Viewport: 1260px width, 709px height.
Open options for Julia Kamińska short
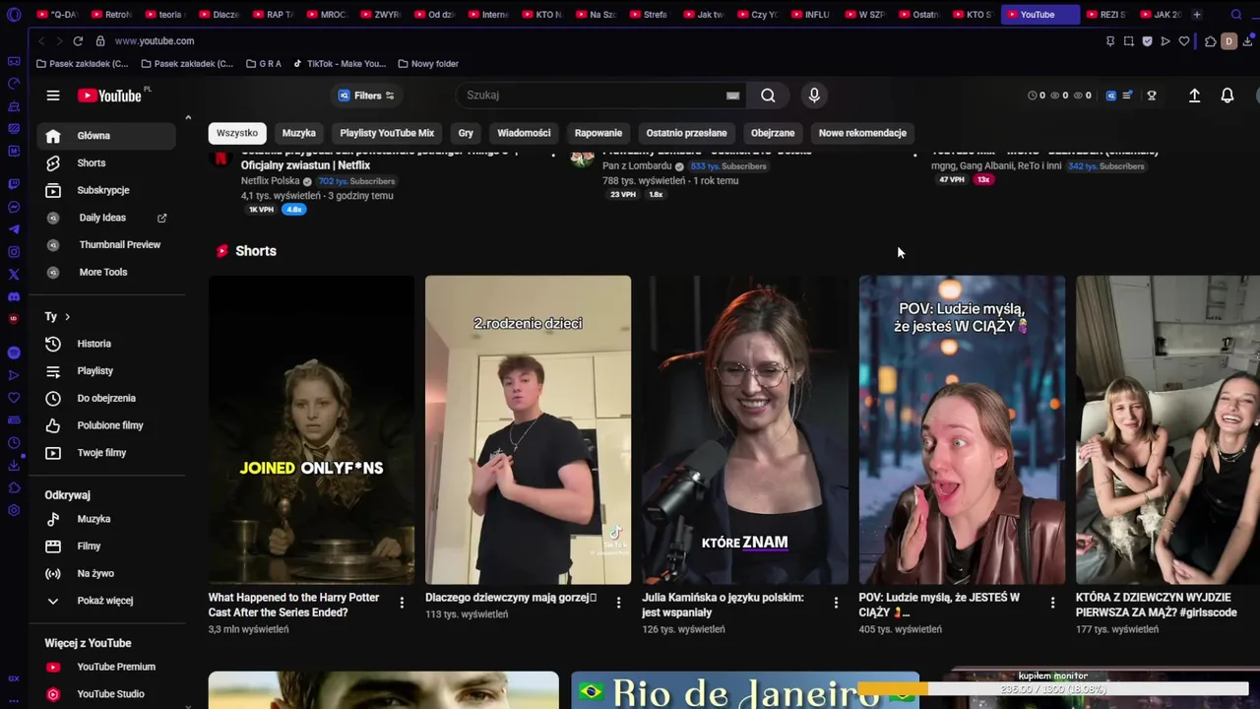[836, 603]
